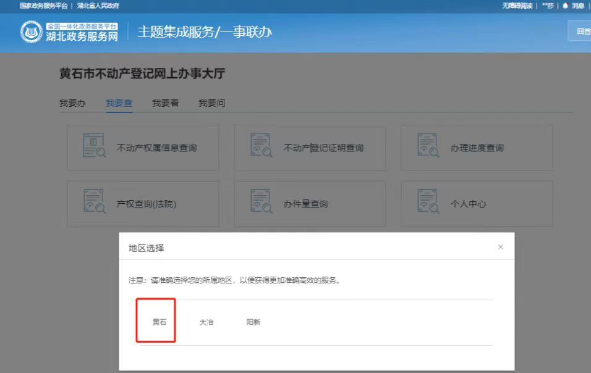Close the 地区选择 dialog
This screenshot has width=591, height=373.
point(500,247)
